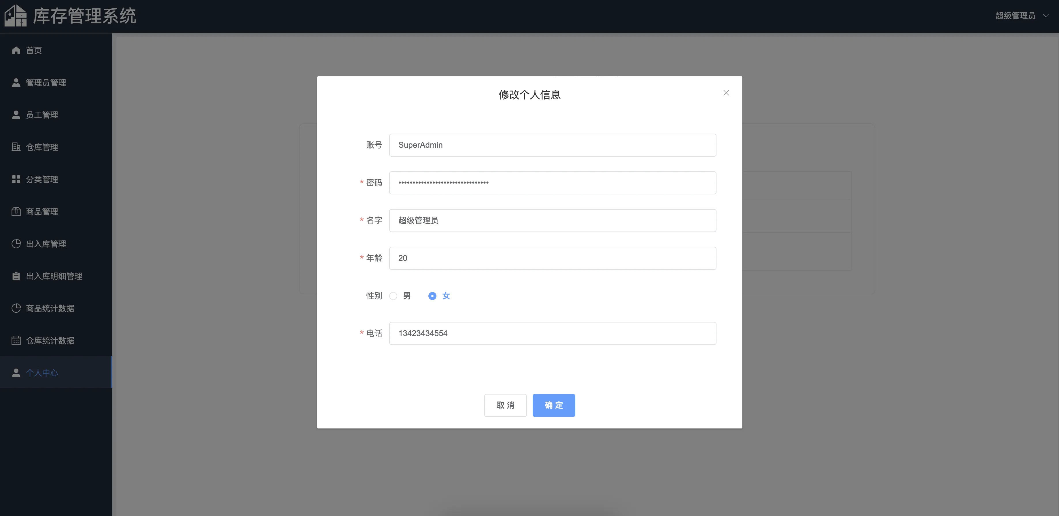Image resolution: width=1059 pixels, height=516 pixels.
Task: Click the warehouse logo icon in header
Action: click(15, 16)
